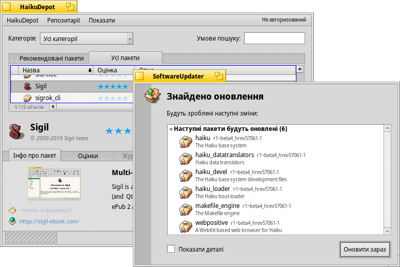This screenshot has height=267, width=400.
Task: Select the 'sigrok_cli' row name
Action: coord(48,98)
